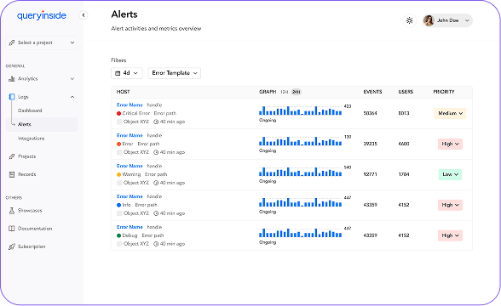Collapse the sidebar with the chevron button
The width and height of the screenshot is (501, 306).
(x=83, y=15)
